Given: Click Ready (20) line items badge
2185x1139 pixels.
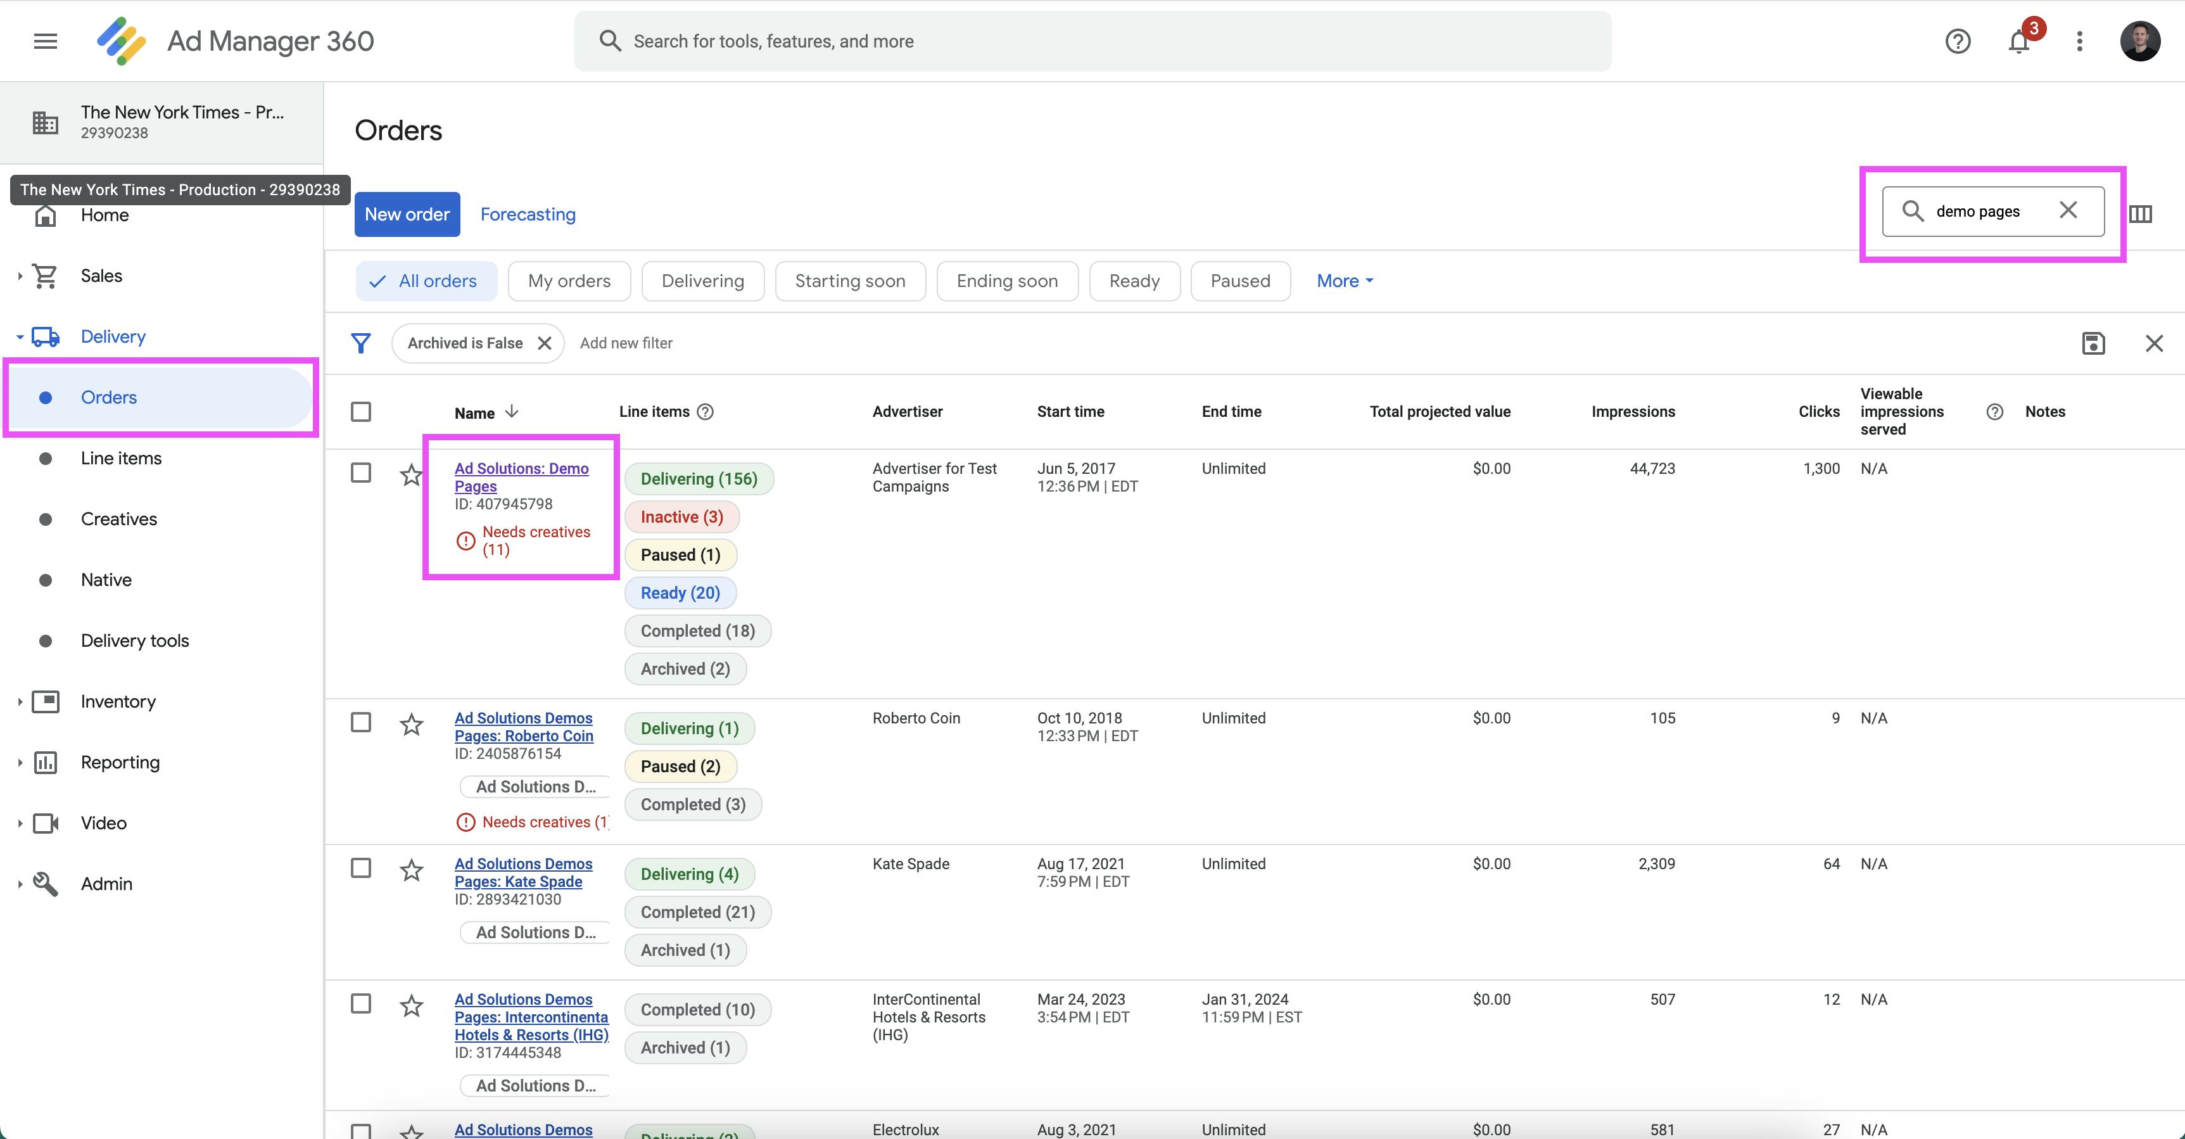Looking at the screenshot, I should (x=680, y=593).
